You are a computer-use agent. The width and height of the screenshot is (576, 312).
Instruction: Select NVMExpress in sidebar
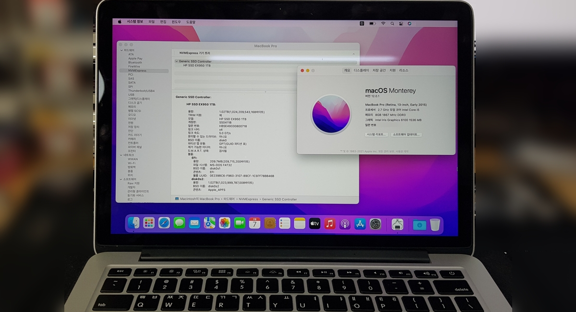pos(144,70)
